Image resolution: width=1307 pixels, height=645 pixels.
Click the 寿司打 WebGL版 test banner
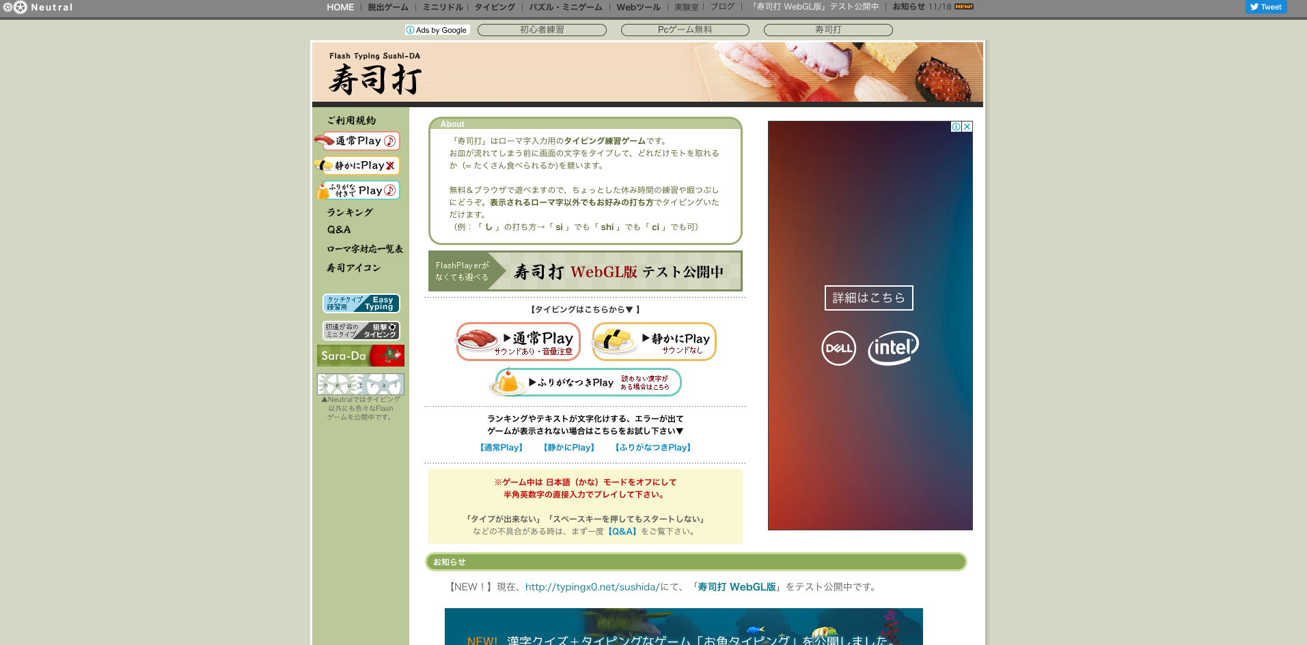coord(585,272)
